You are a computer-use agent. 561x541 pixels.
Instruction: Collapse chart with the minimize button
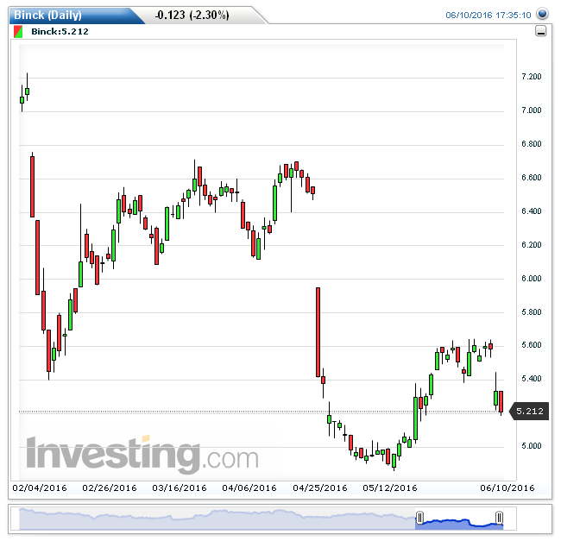[540, 31]
